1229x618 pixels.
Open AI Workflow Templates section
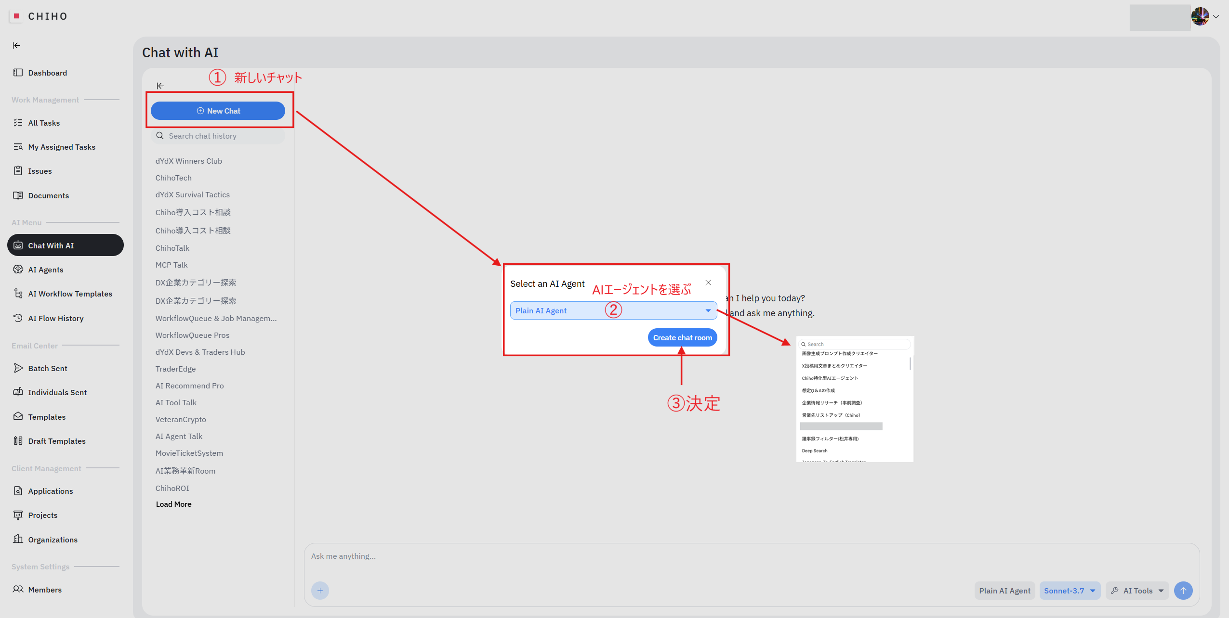point(70,294)
